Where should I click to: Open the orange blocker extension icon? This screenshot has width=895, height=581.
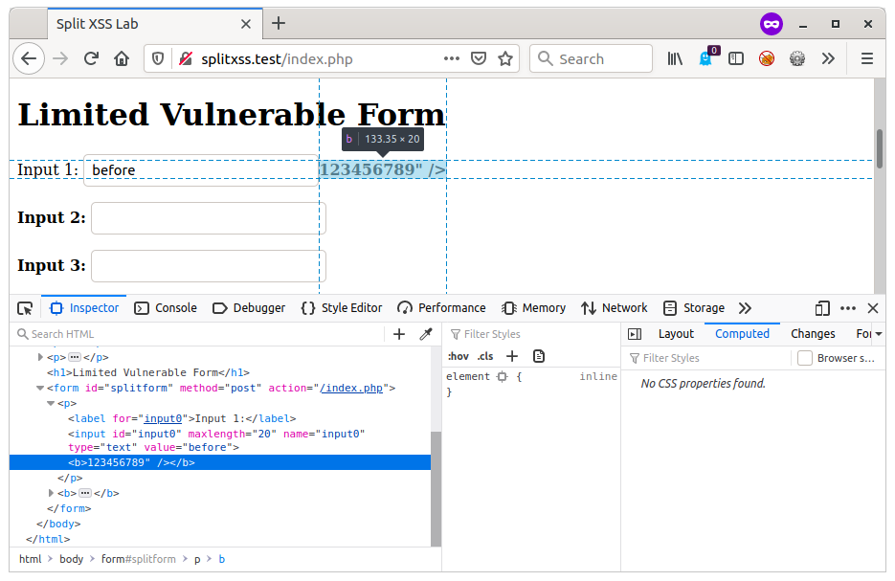pyautogui.click(x=767, y=58)
